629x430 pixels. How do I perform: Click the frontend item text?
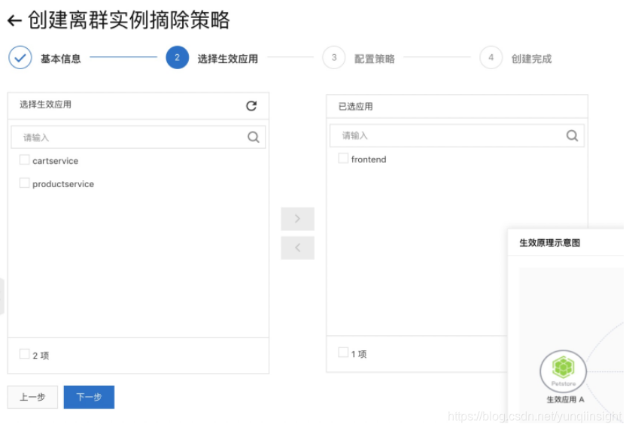(x=369, y=159)
